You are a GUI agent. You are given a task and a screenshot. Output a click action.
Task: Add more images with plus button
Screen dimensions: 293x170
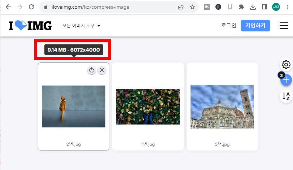point(286,80)
